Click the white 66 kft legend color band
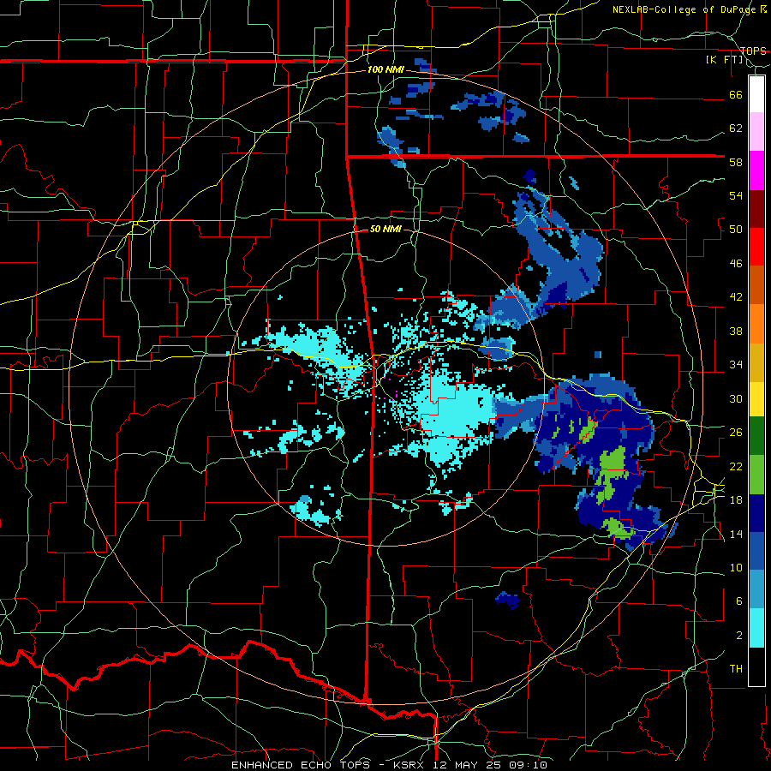 pos(756,94)
